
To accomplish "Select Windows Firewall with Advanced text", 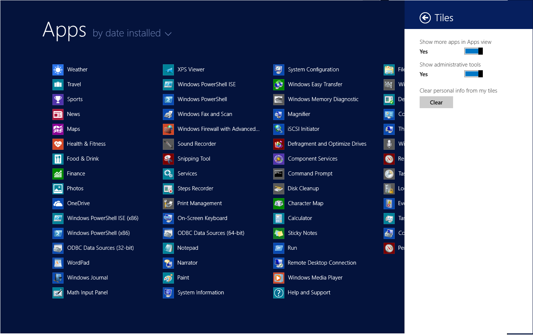I will [219, 129].
